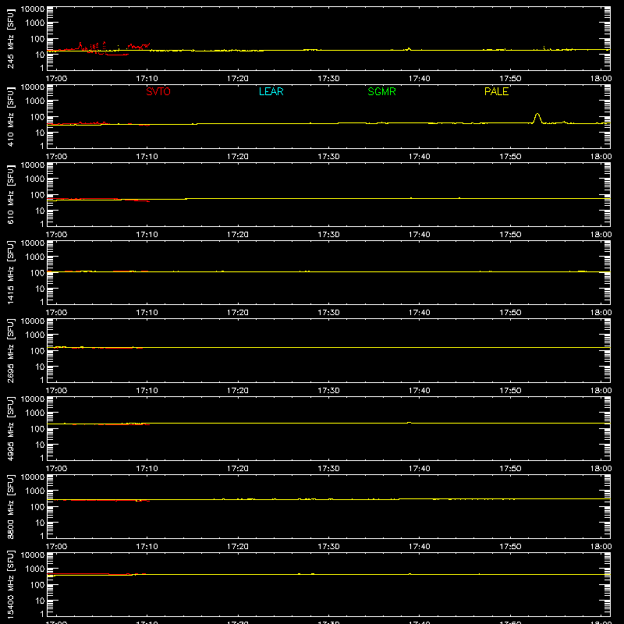624x624 pixels.
Task: Click the red SVTO station label
Action: click(158, 91)
